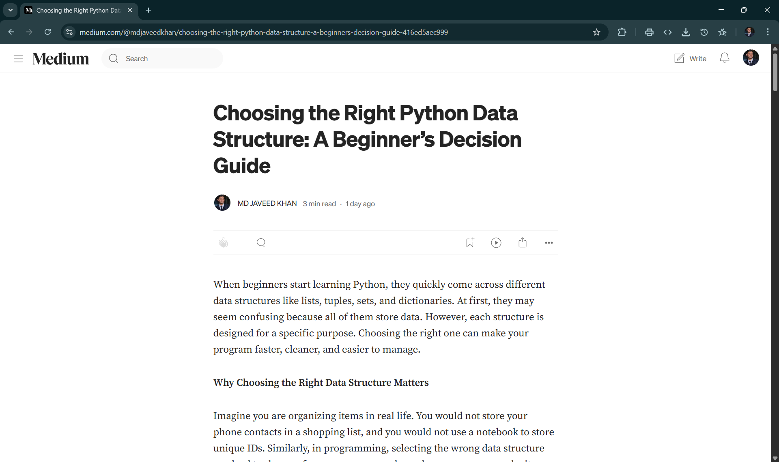Viewport: 779px width, 462px height.
Task: Visit author MD JAVEED KHAN's profile
Action: [267, 203]
